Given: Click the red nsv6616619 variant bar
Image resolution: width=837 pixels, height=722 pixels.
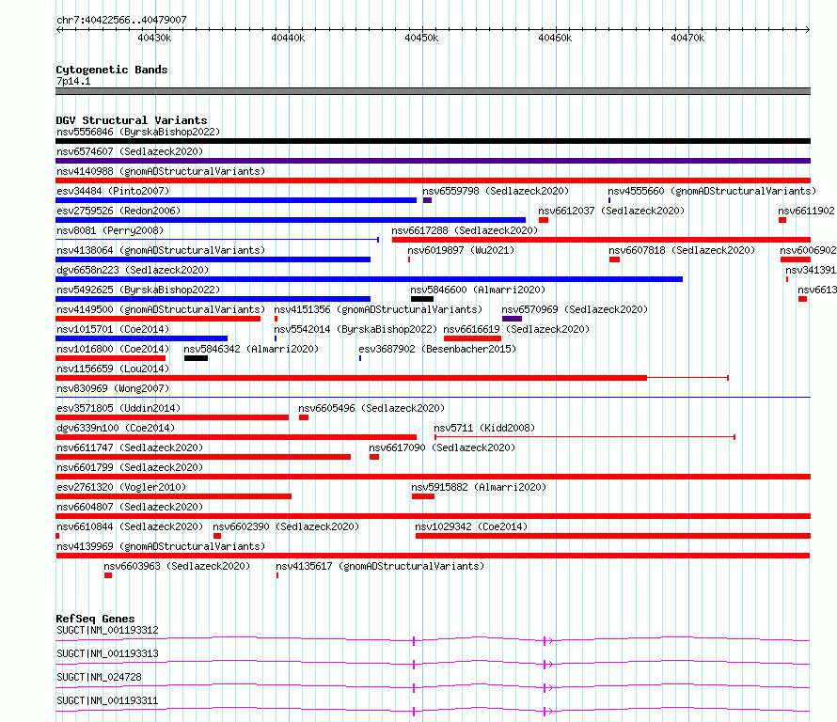Looking at the screenshot, I should tap(472, 338).
